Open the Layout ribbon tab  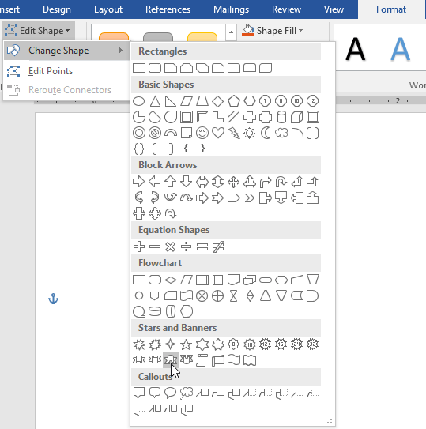(108, 9)
